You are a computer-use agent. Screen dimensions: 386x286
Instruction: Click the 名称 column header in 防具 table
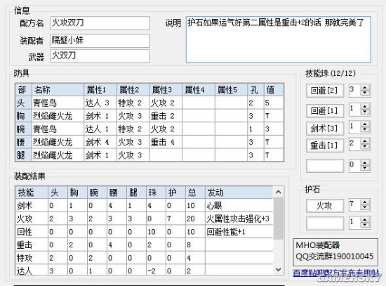[x=58, y=90]
